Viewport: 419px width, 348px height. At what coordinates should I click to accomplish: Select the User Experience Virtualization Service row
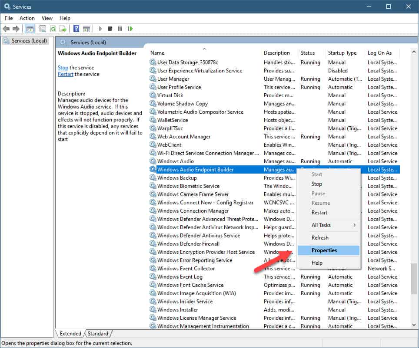tap(274, 70)
